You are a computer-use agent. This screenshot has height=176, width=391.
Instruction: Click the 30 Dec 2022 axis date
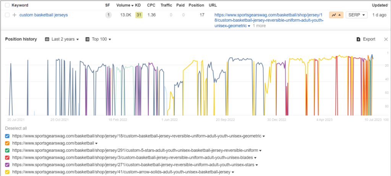pyautogui.click(x=277, y=120)
